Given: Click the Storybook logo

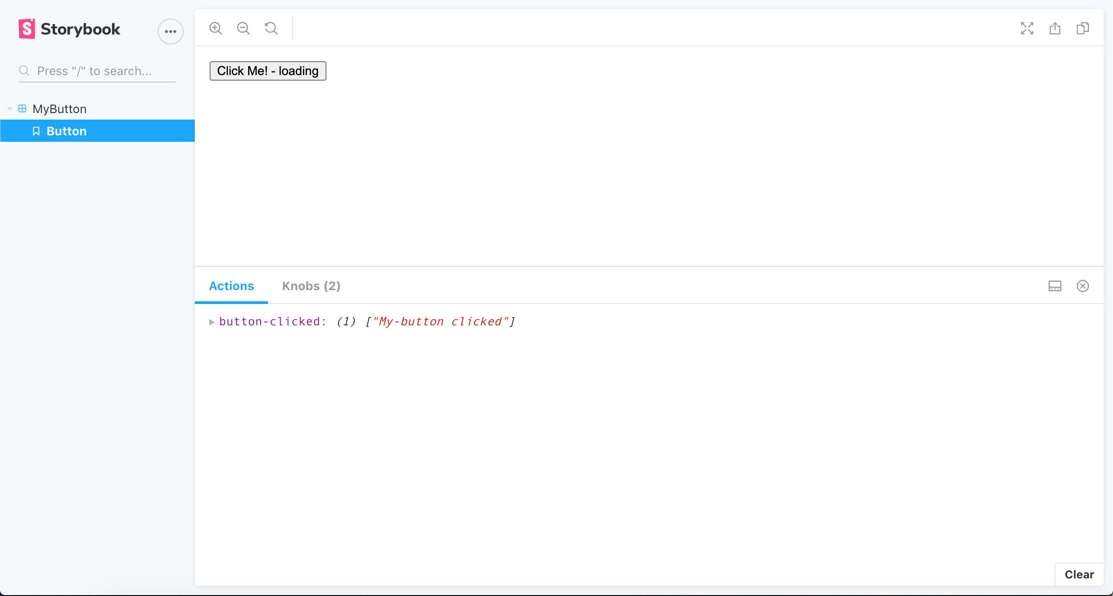Looking at the screenshot, I should (x=70, y=29).
